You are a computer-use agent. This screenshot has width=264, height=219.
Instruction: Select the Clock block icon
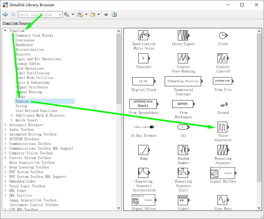coord(223,35)
